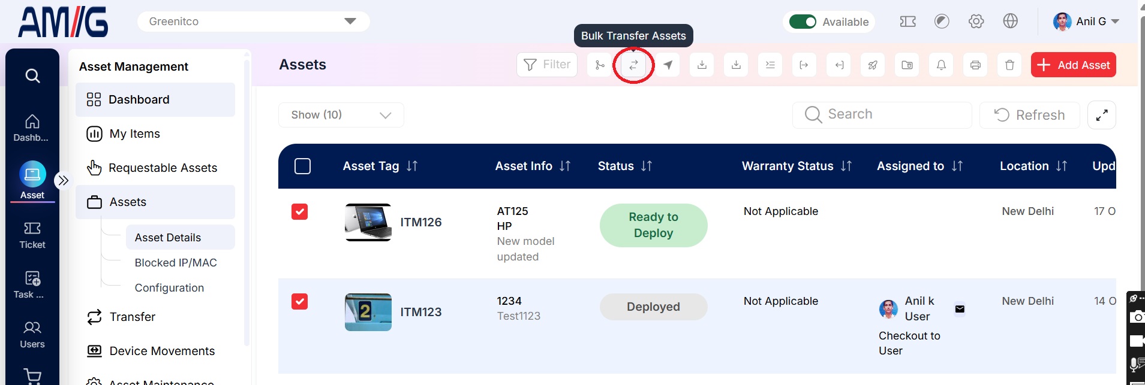Open asset tag ITM123
Screen dimensions: 1145x385
[x=421, y=312]
